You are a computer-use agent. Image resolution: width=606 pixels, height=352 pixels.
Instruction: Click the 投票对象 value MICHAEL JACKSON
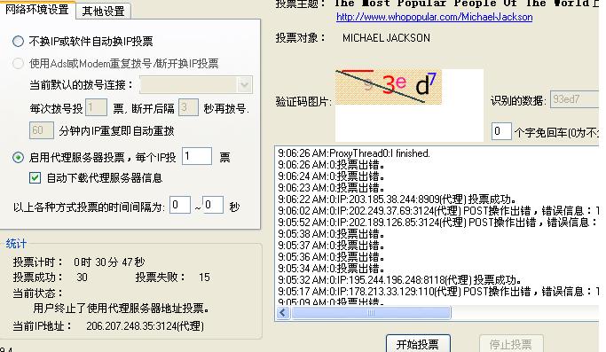386,38
